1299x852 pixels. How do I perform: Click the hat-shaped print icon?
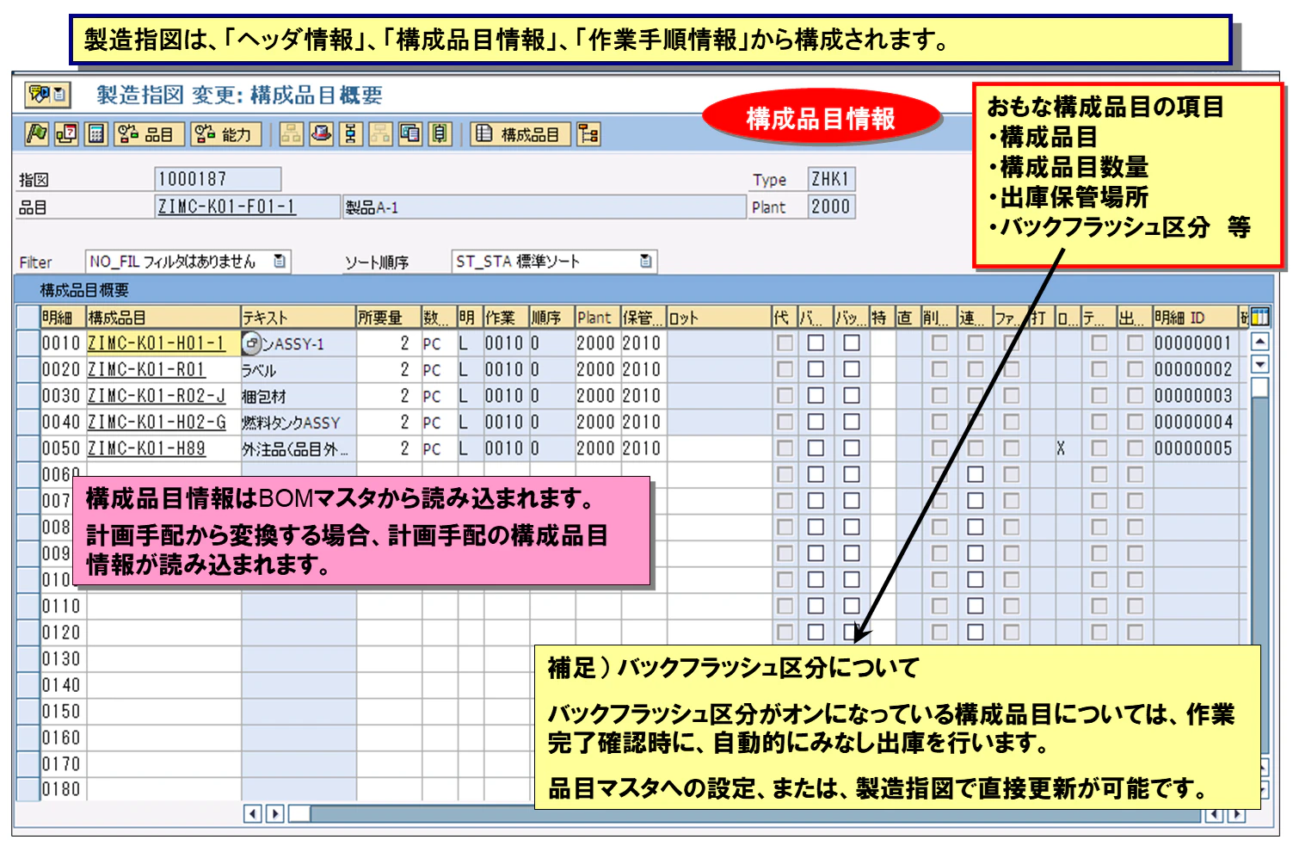coord(322,135)
